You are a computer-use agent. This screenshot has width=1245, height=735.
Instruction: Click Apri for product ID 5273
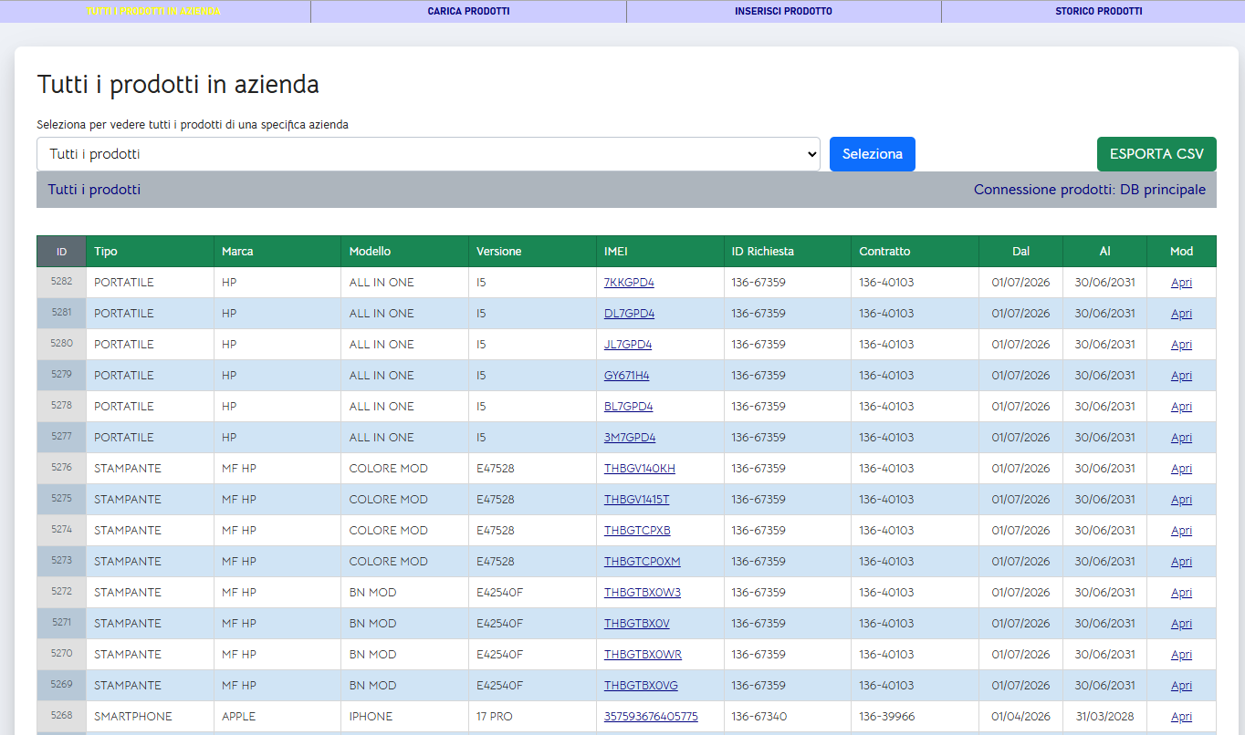1181,562
